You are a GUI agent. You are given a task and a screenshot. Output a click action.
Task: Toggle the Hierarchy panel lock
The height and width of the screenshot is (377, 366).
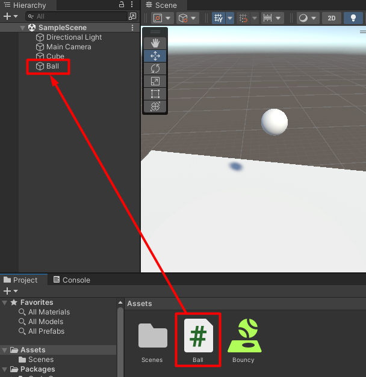coord(122,4)
